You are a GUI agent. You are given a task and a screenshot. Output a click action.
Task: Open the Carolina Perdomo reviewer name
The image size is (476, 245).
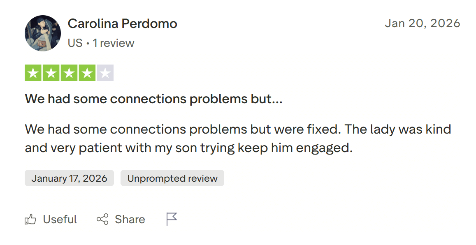(x=122, y=24)
